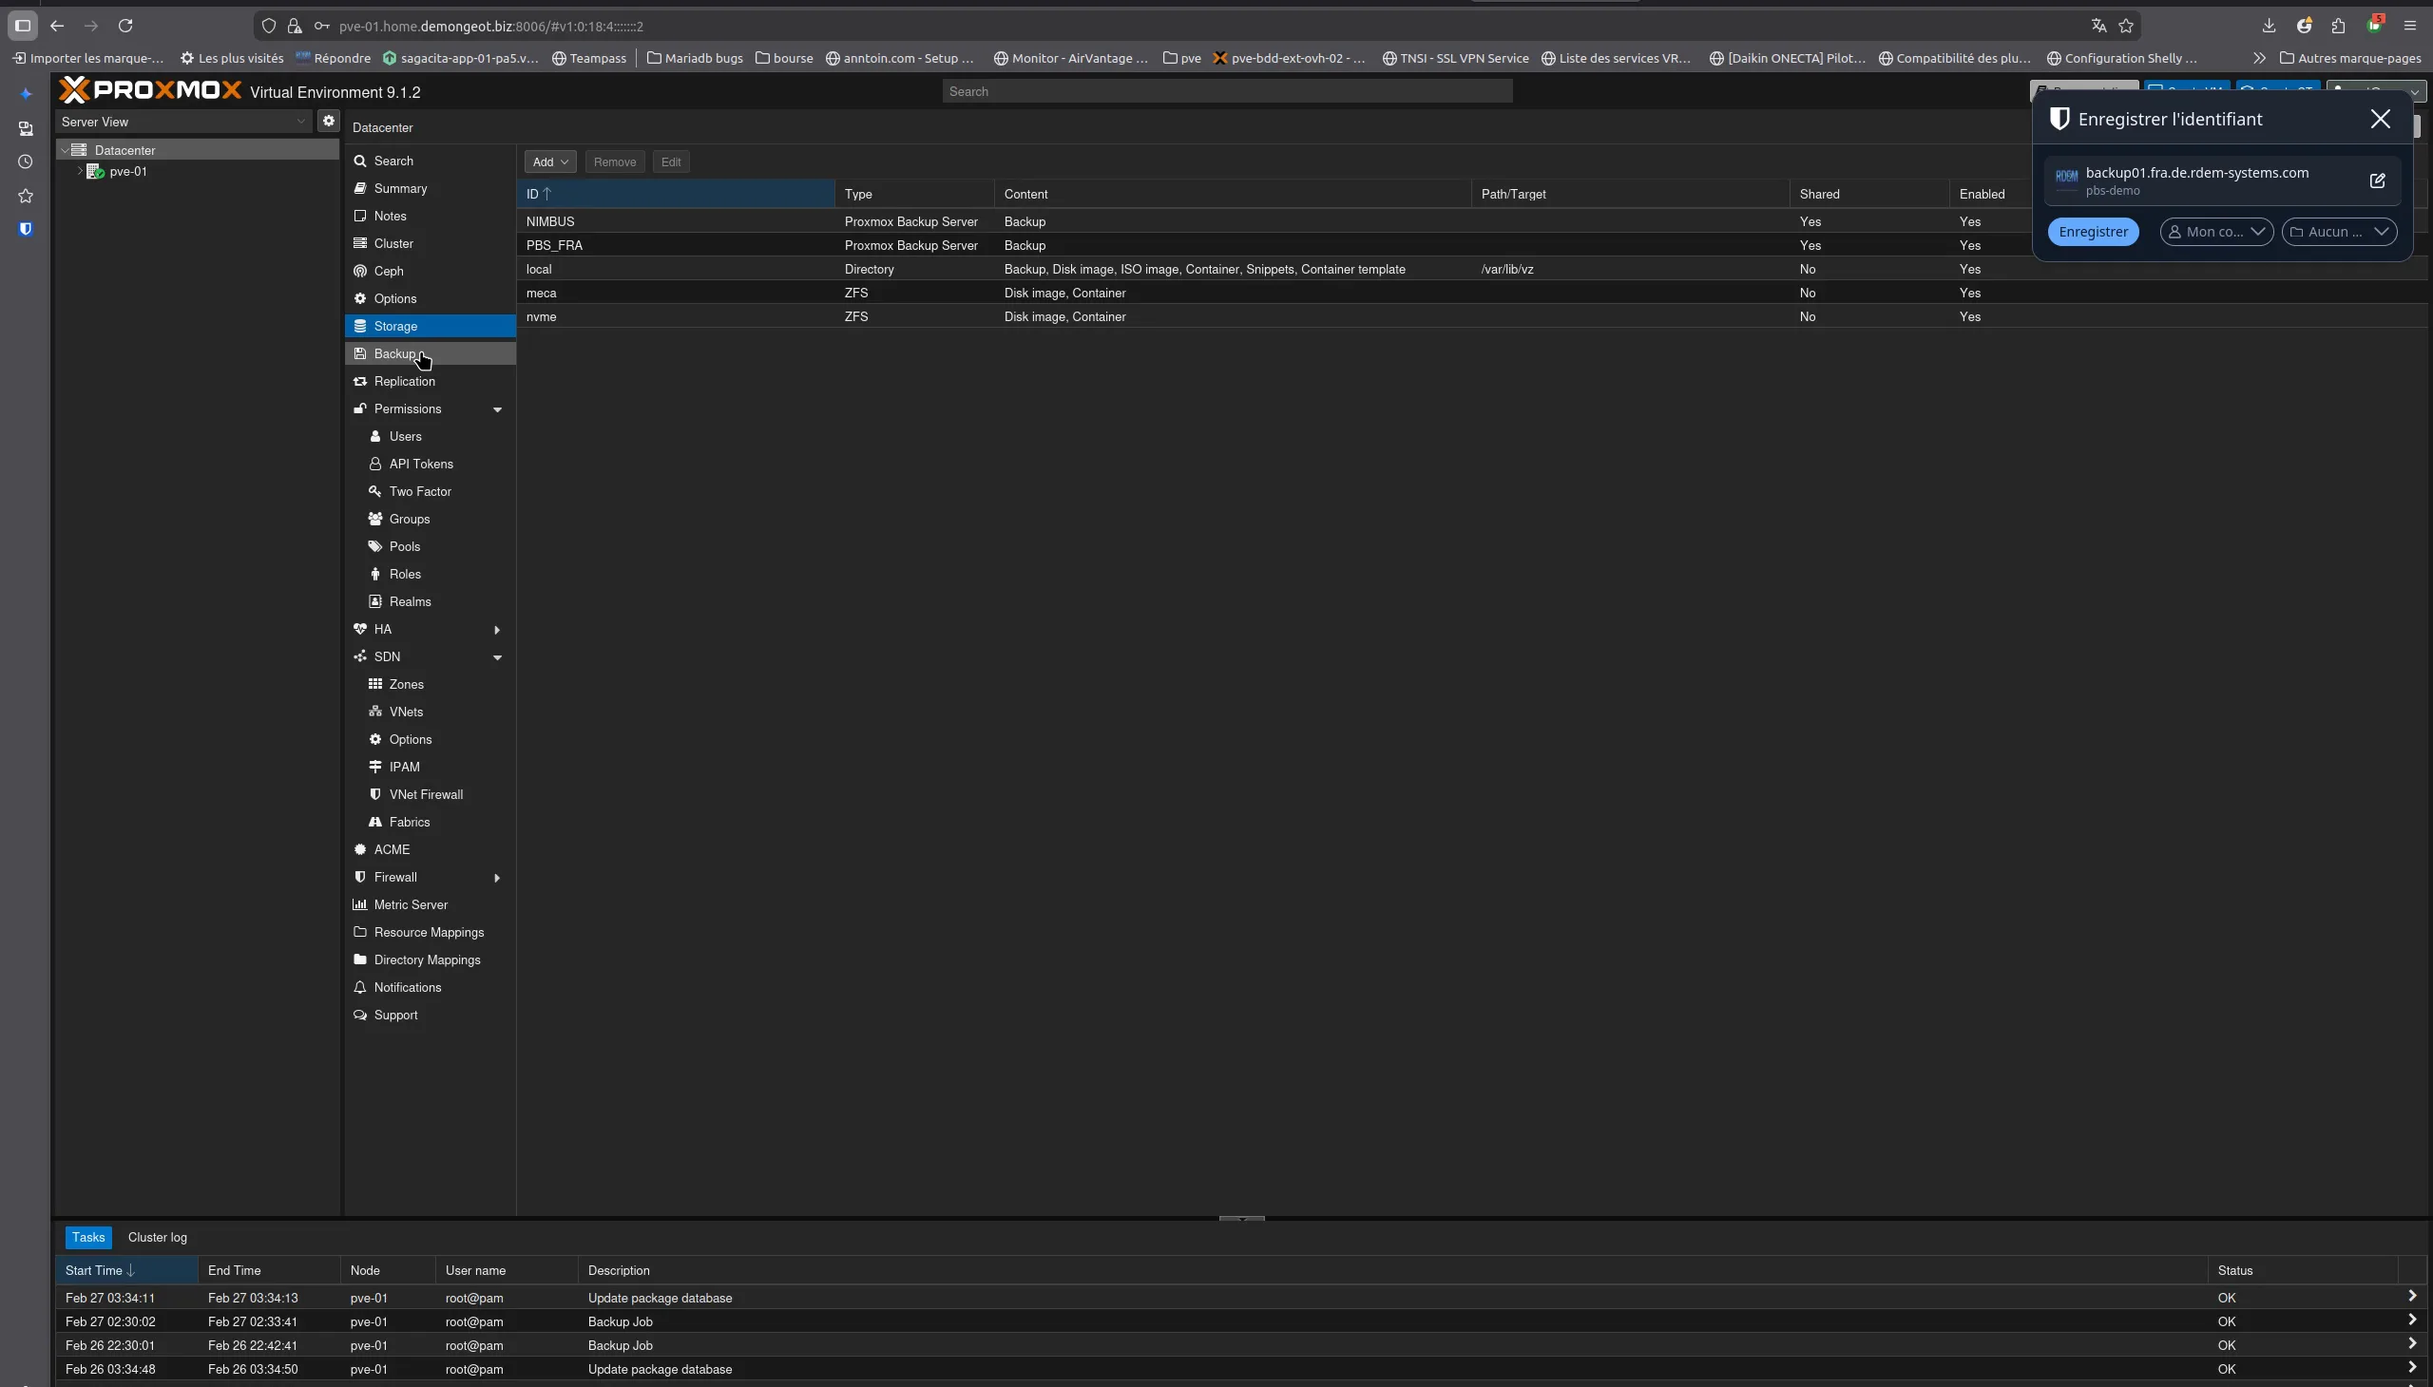Click the gear icon beside Server View
The height and width of the screenshot is (1387, 2433).
[328, 121]
